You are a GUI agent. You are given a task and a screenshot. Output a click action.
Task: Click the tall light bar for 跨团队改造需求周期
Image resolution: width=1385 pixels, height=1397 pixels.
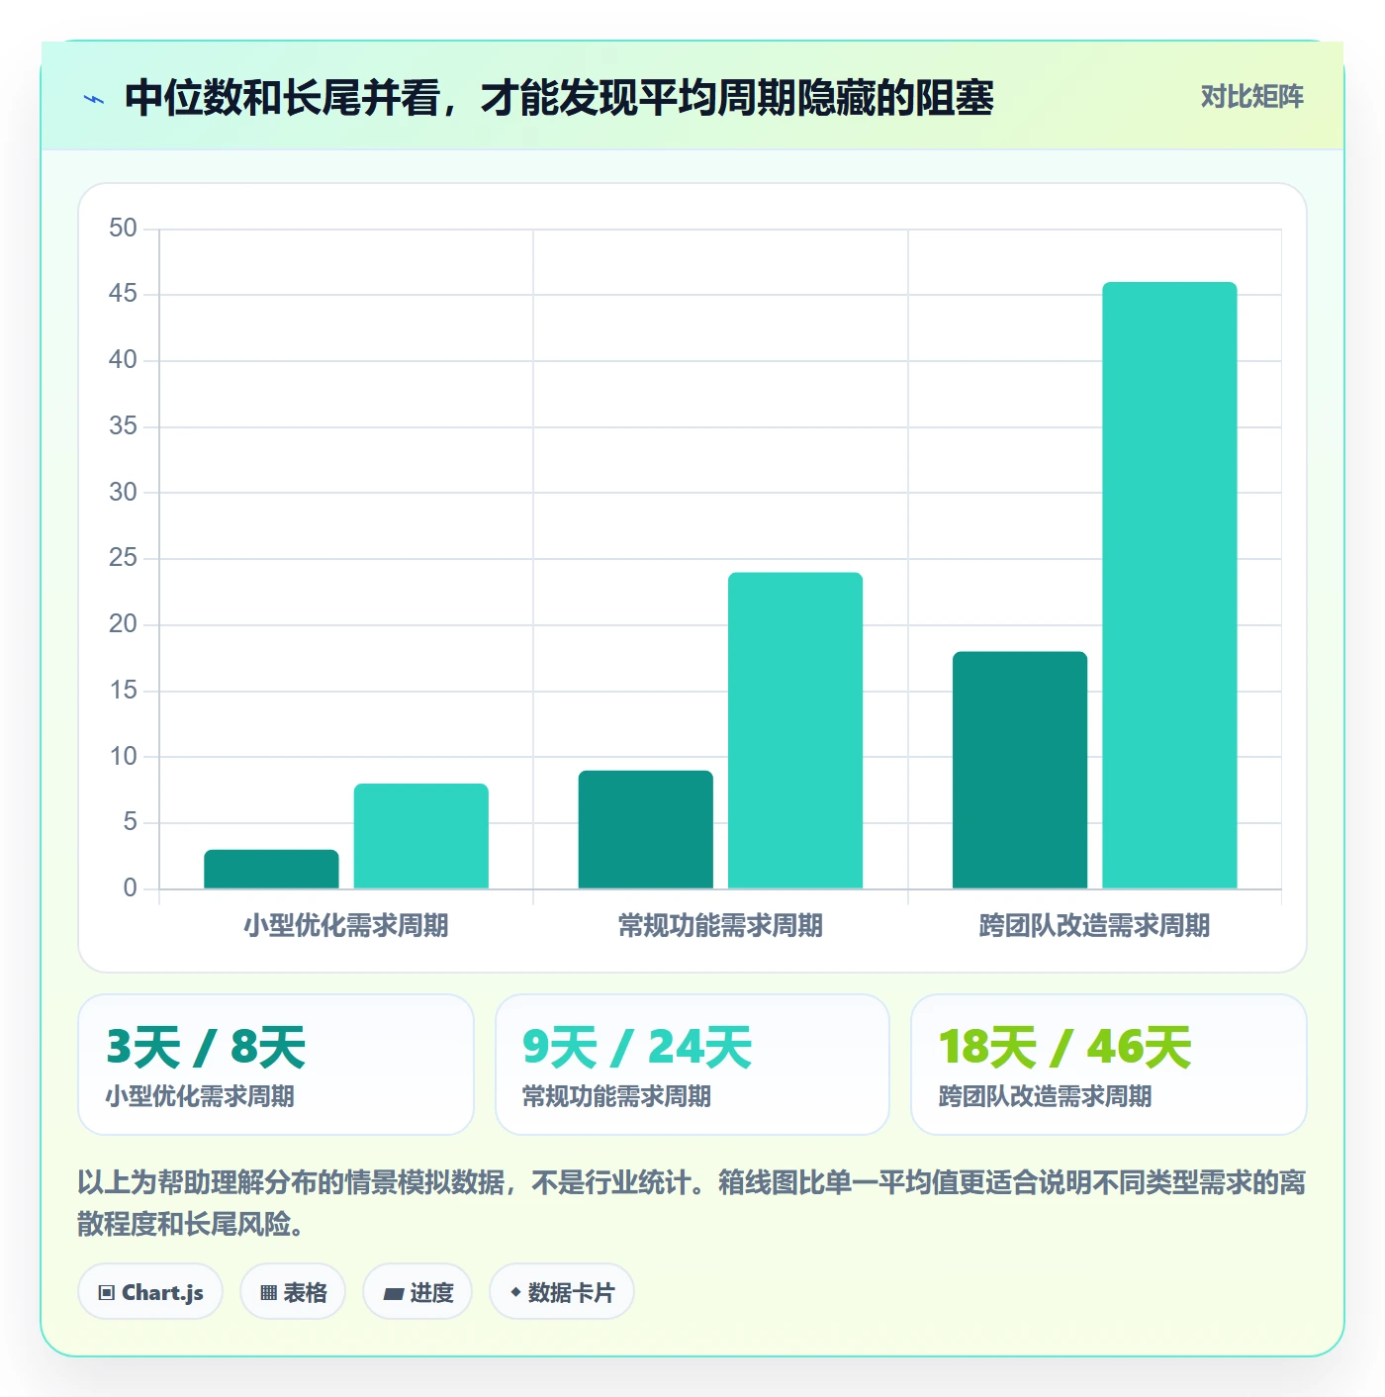[x=1169, y=585]
